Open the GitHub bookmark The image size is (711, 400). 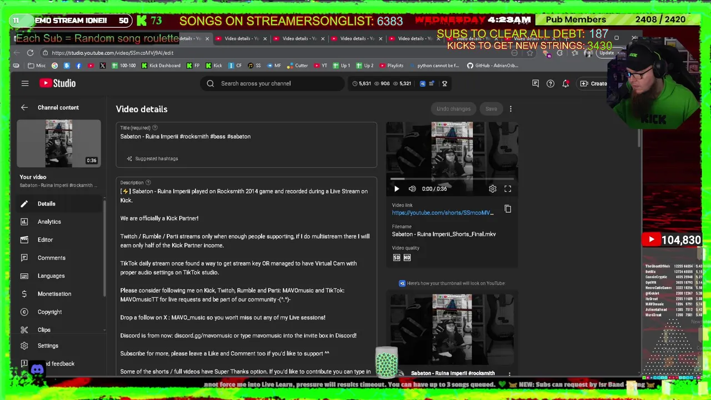[x=493, y=66]
